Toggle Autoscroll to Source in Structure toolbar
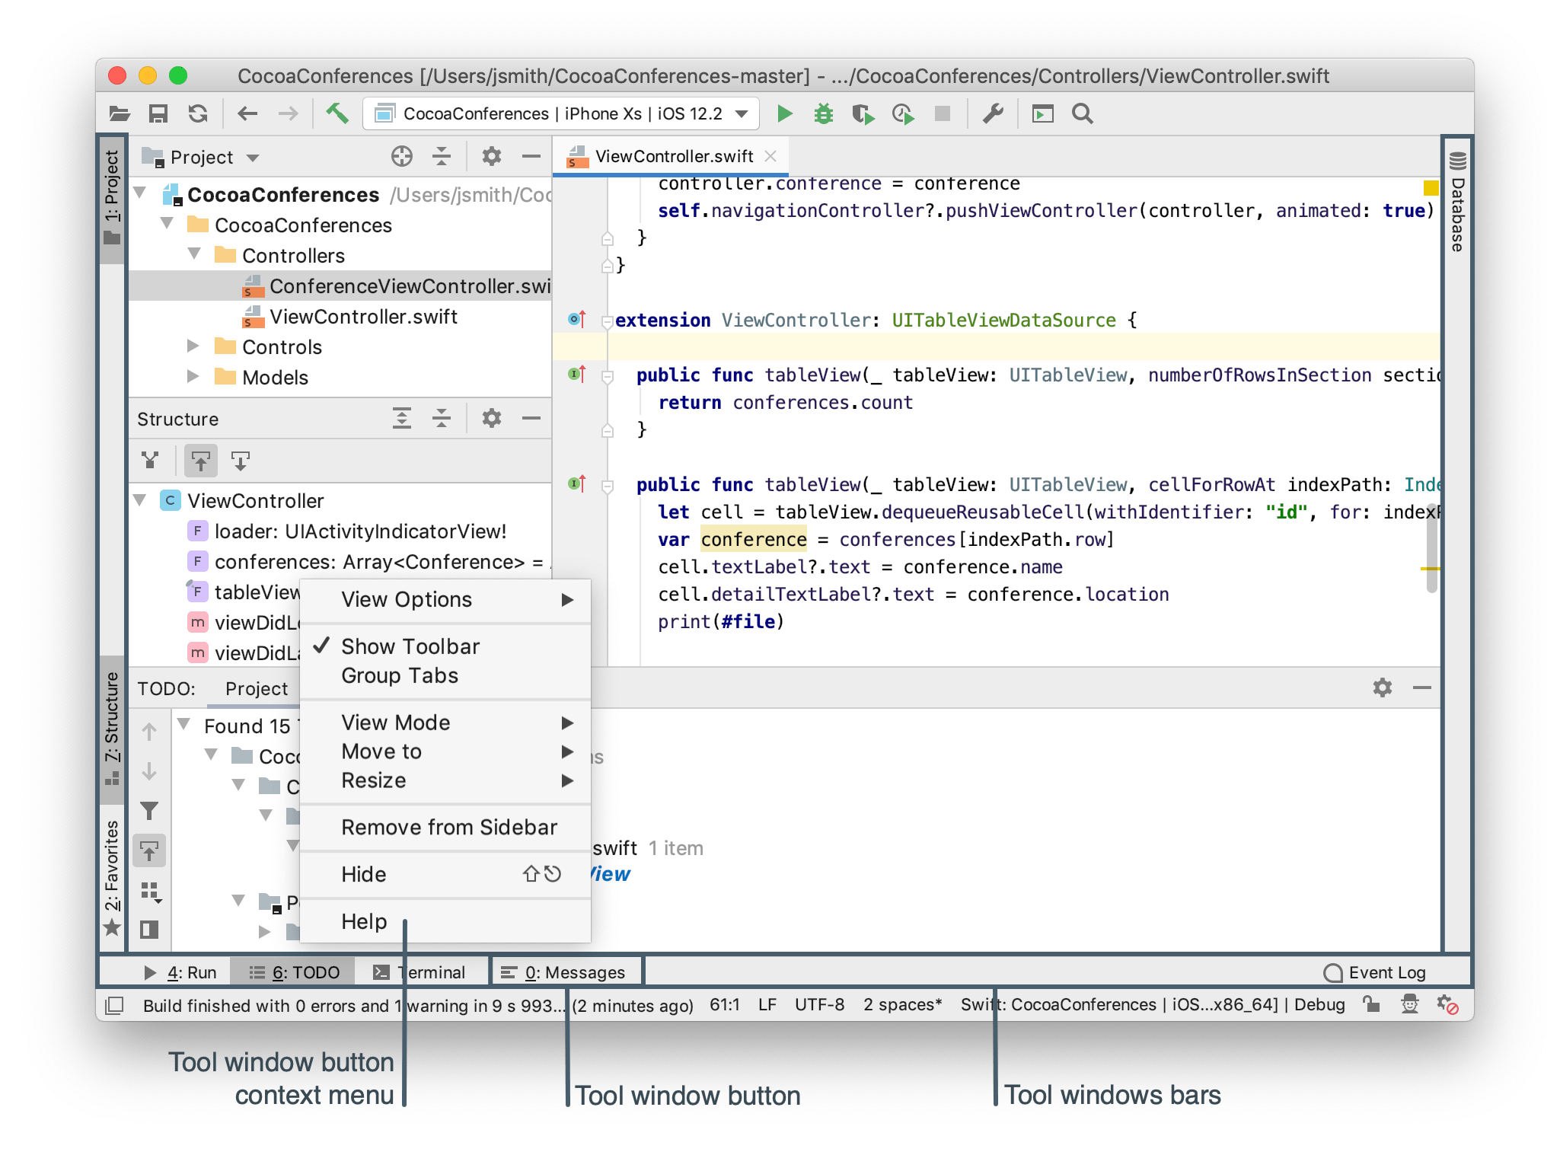1560x1155 pixels. pos(200,460)
